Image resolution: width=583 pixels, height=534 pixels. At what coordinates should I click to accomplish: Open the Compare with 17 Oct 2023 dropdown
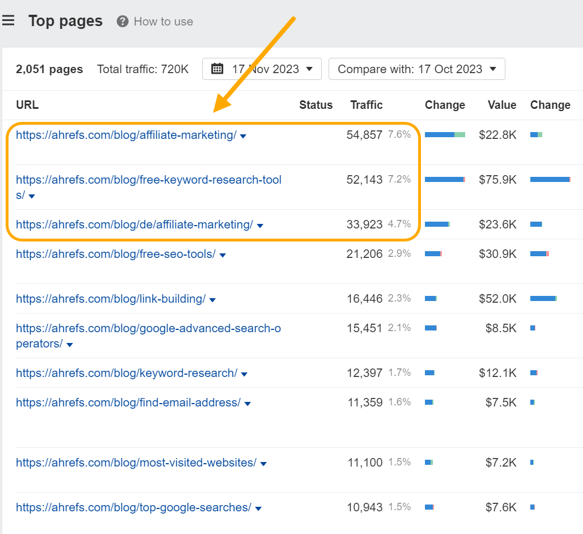(x=417, y=69)
